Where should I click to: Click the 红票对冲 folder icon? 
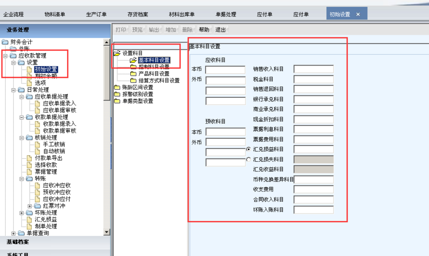[x=37, y=206]
